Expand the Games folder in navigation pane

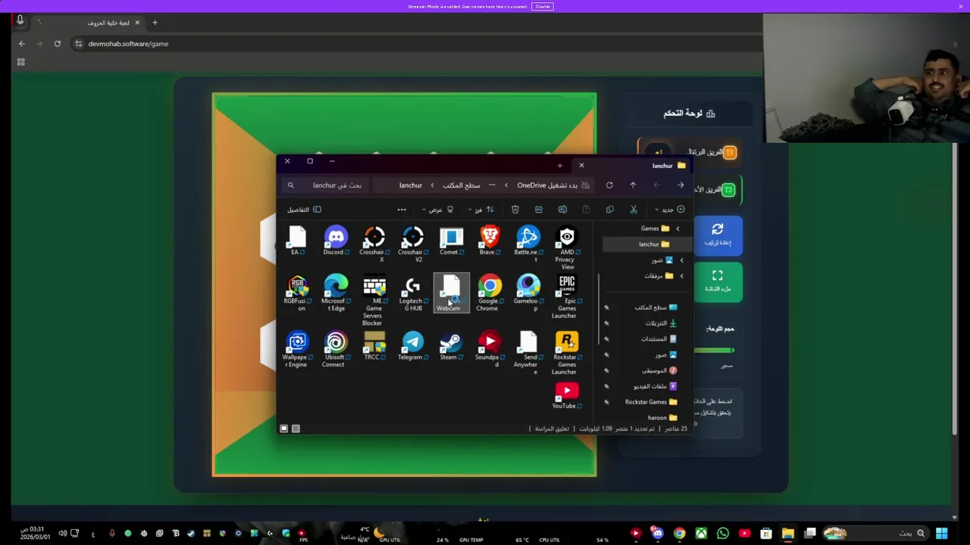pos(677,229)
